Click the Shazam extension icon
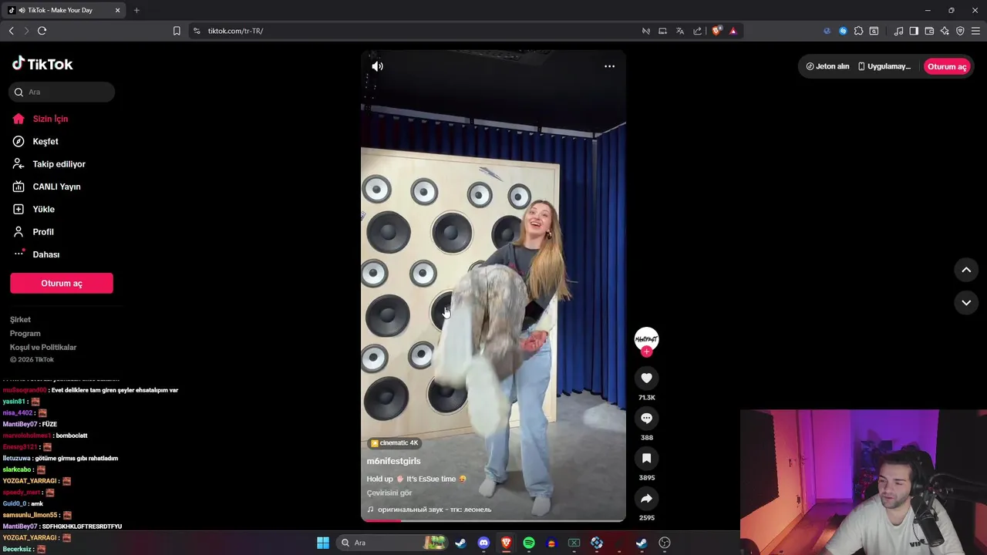 843,31
